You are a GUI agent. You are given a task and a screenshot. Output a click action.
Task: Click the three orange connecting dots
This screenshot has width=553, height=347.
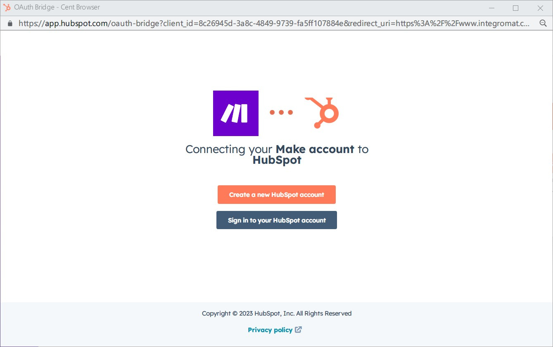[281, 112]
